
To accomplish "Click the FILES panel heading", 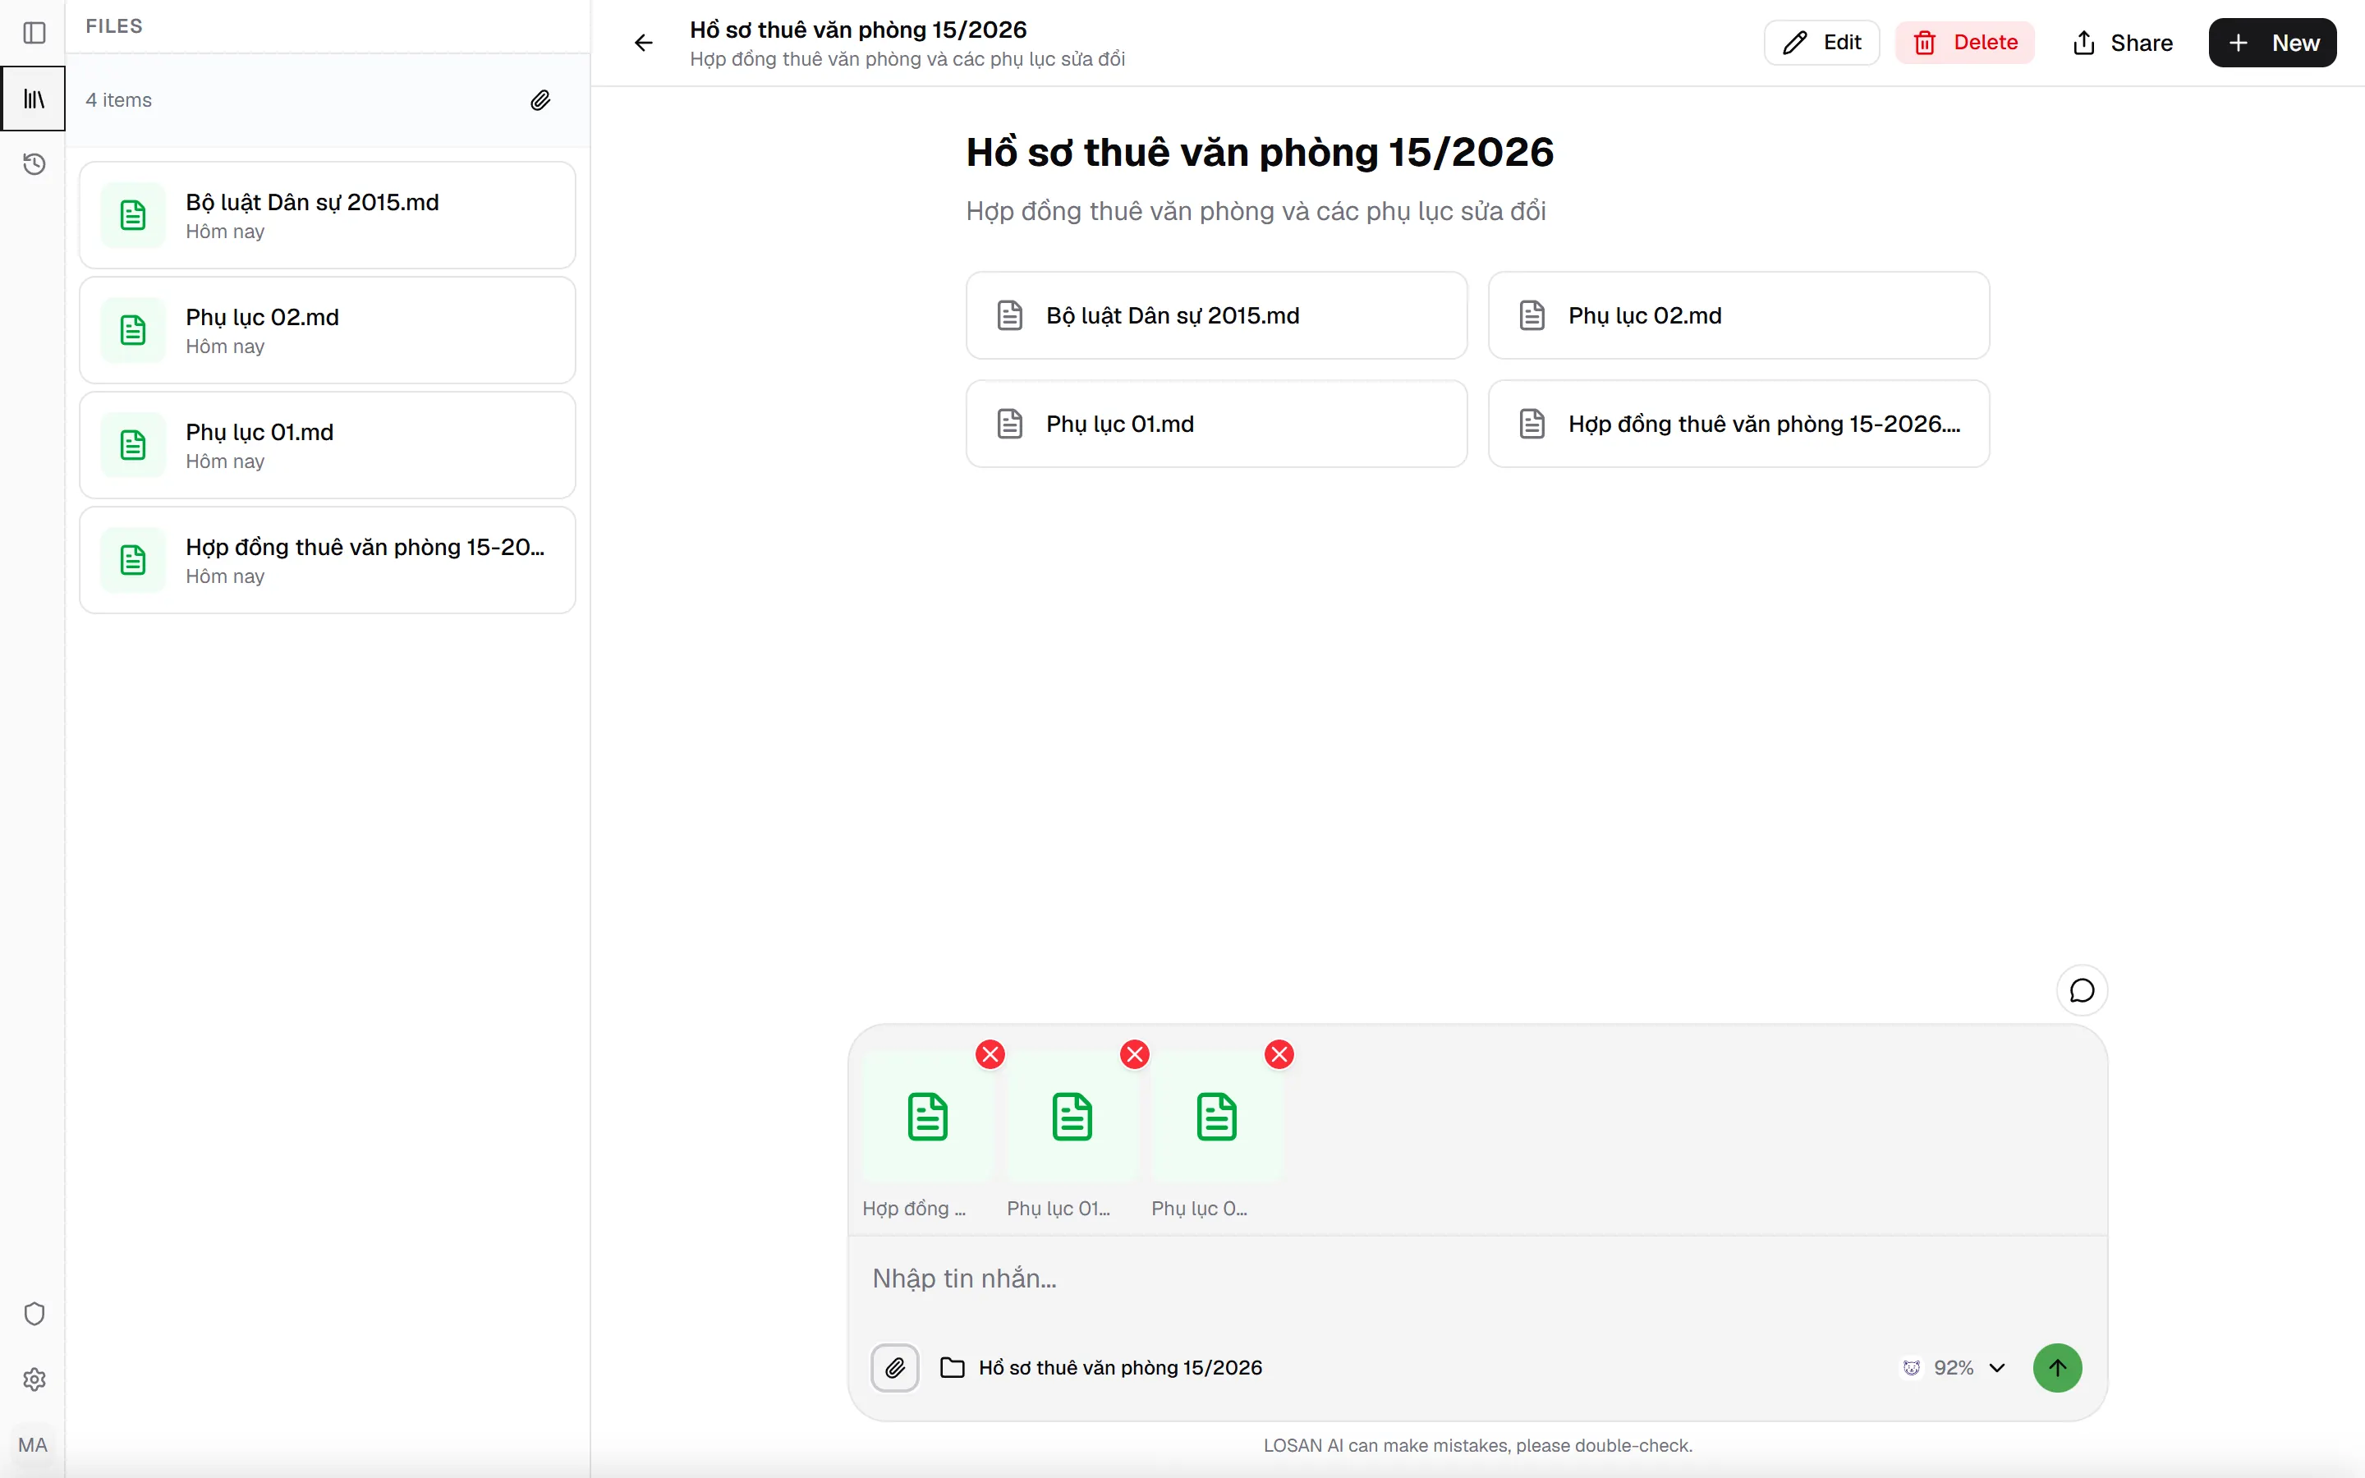I will click(114, 26).
